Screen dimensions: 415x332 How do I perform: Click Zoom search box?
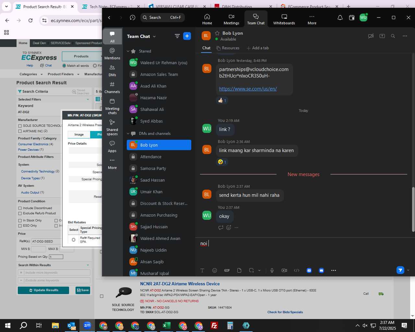(x=163, y=18)
